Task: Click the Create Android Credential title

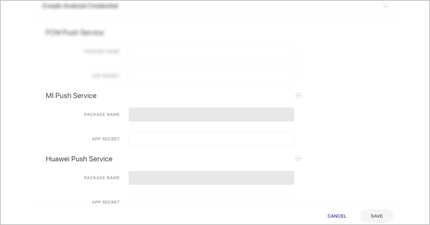Action: (x=80, y=6)
